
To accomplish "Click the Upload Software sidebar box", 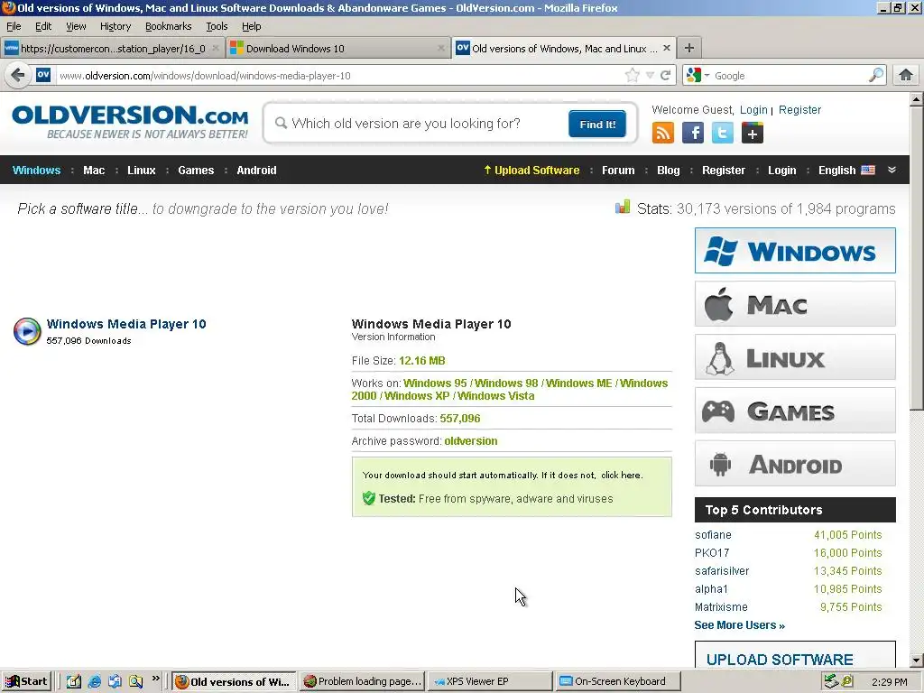I will point(795,655).
